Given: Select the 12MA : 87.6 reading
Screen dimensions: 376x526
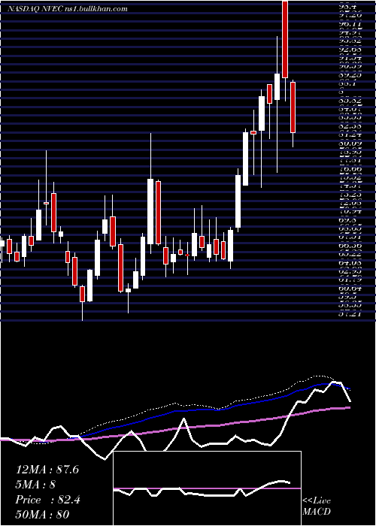Looking at the screenshot, I should click(47, 470).
